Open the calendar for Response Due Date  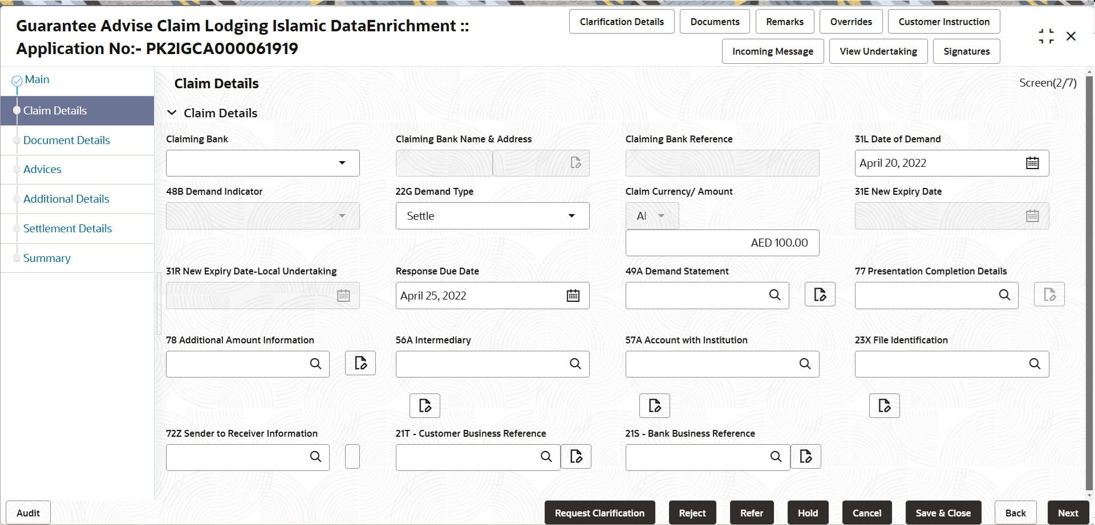click(573, 296)
